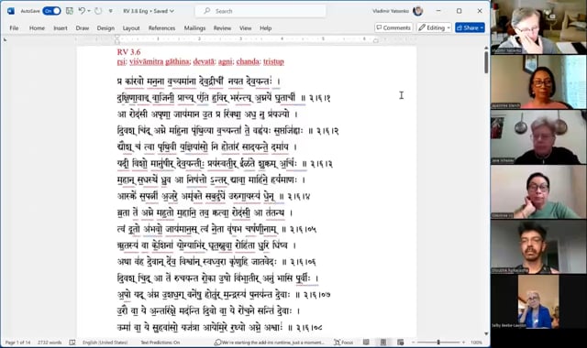Image resolution: width=587 pixels, height=348 pixels.
Task: Click the zoom out minus button
Action: tap(414, 343)
